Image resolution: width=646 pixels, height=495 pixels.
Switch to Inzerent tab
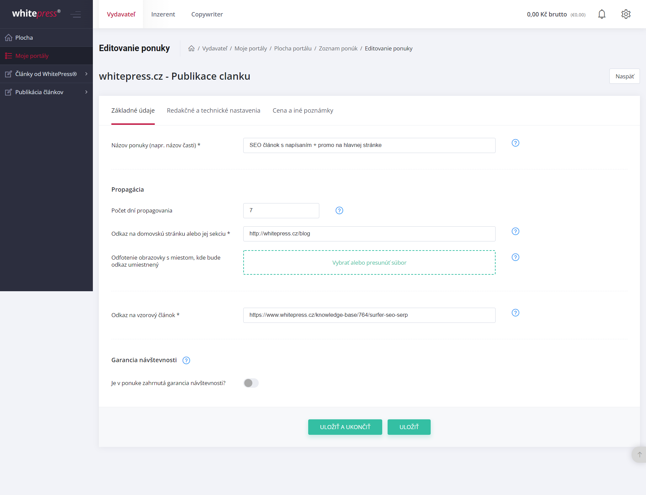click(x=163, y=14)
